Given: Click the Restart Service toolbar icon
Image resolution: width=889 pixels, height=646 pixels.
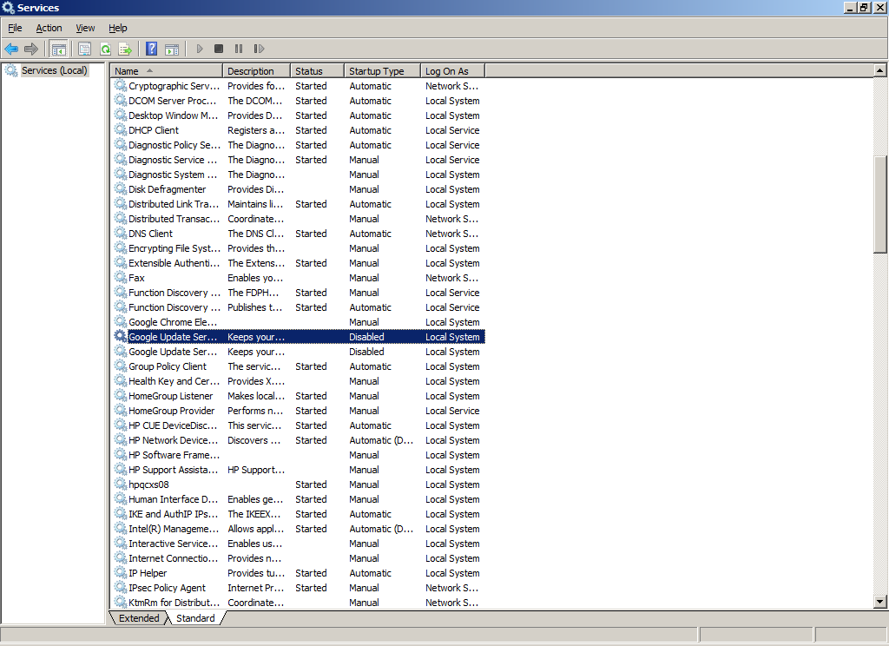Looking at the screenshot, I should pyautogui.click(x=259, y=49).
